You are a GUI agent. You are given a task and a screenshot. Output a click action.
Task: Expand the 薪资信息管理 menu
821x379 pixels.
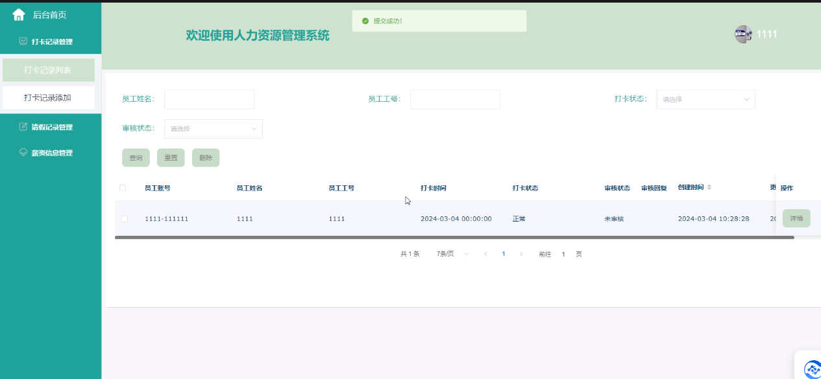(51, 153)
